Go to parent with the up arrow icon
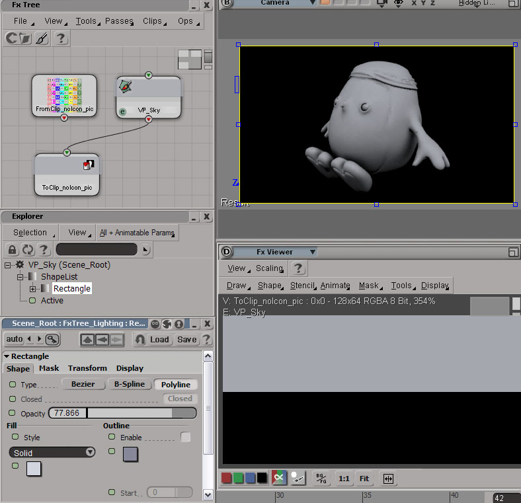The height and width of the screenshot is (503, 521). pos(87,340)
